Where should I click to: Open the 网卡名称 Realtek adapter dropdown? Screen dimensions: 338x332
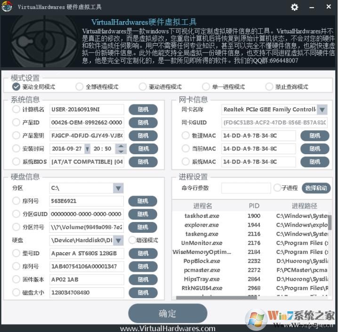click(x=322, y=110)
